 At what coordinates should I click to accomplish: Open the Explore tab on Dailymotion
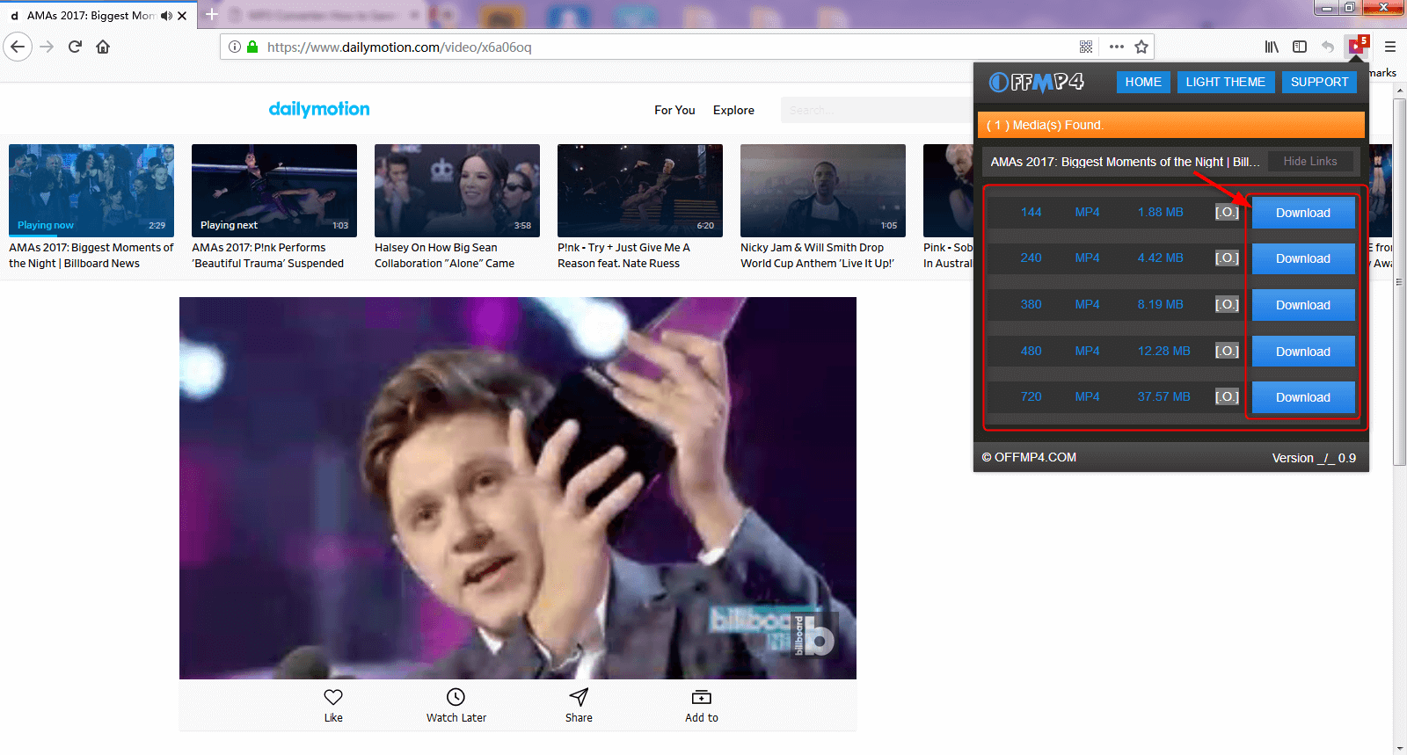[733, 110]
